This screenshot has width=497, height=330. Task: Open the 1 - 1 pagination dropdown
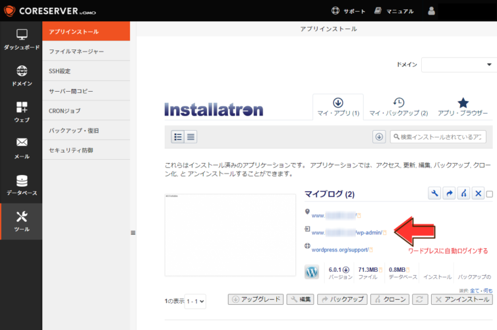click(195, 301)
